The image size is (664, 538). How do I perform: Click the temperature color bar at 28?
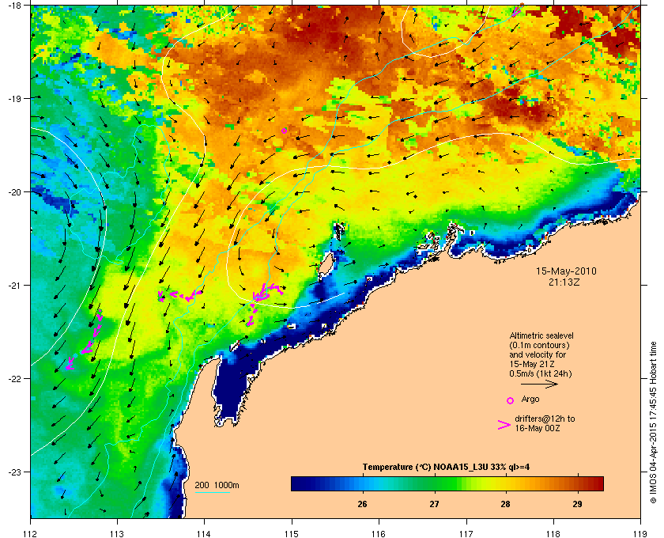click(x=506, y=483)
